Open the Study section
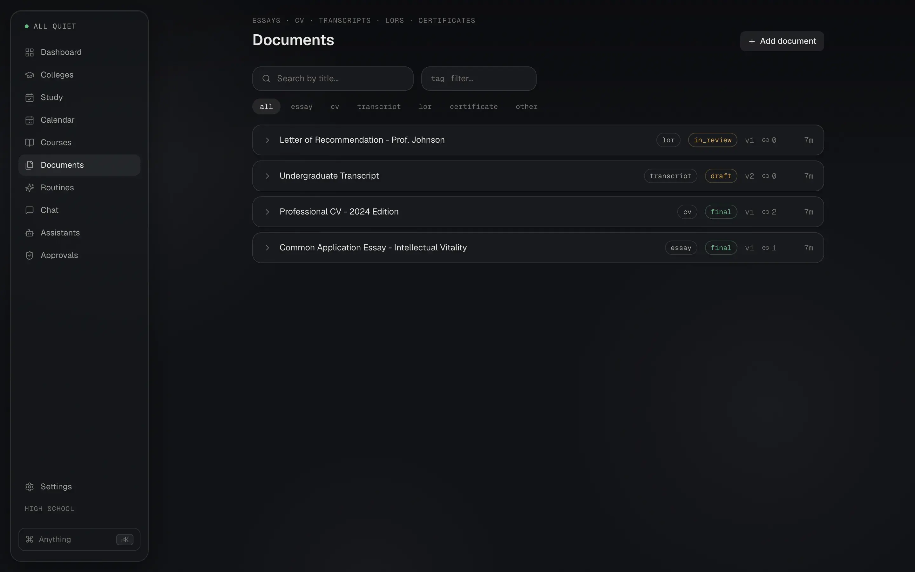The height and width of the screenshot is (572, 915). pos(79,98)
